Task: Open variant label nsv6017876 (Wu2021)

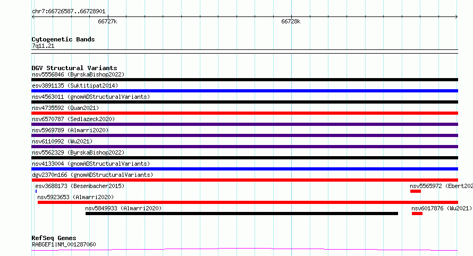Action: pos(442,208)
